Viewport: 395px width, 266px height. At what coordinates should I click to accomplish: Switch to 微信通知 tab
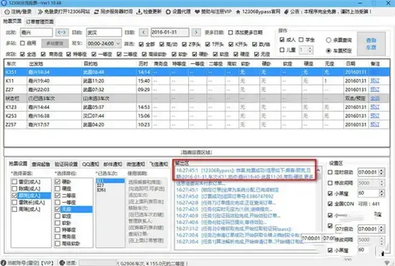pyautogui.click(x=136, y=164)
